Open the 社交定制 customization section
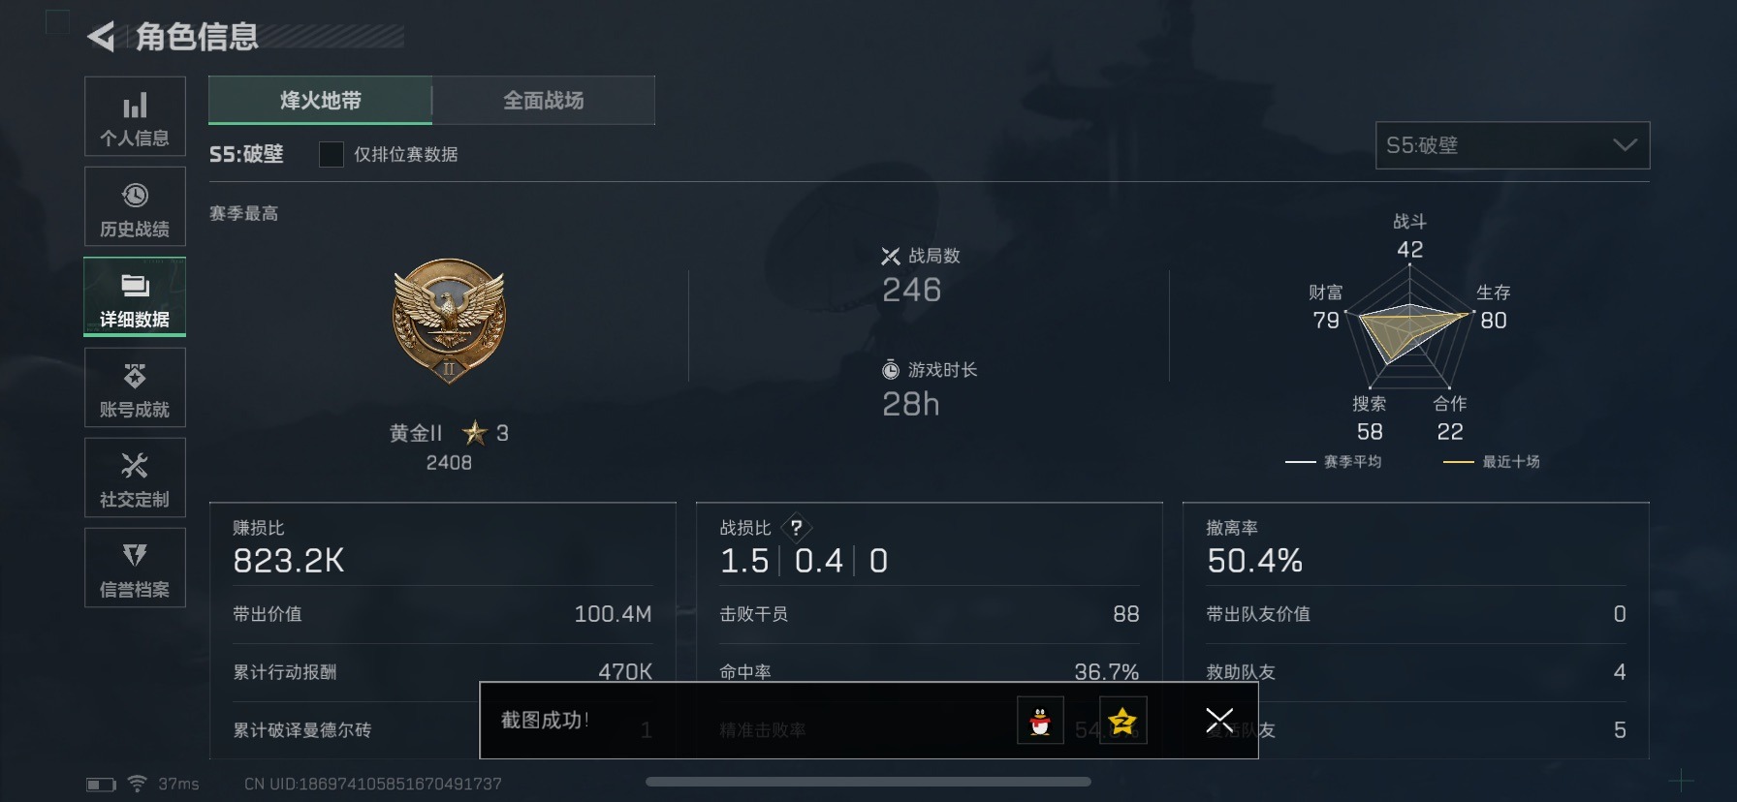The image size is (1737, 802). (x=135, y=478)
